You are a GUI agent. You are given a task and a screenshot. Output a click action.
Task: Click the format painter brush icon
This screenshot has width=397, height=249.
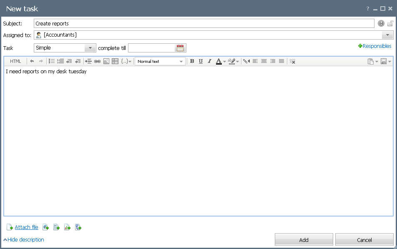point(246,61)
